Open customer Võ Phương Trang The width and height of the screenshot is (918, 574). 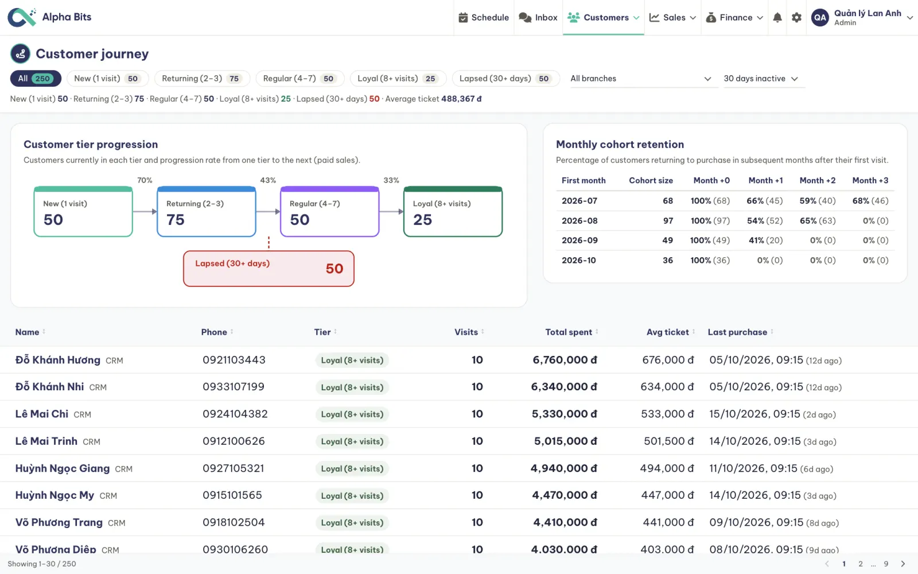[59, 522]
